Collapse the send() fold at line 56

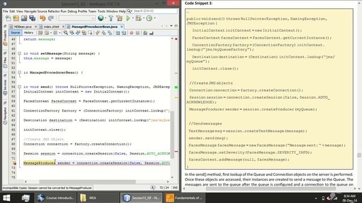(x=20, y=87)
